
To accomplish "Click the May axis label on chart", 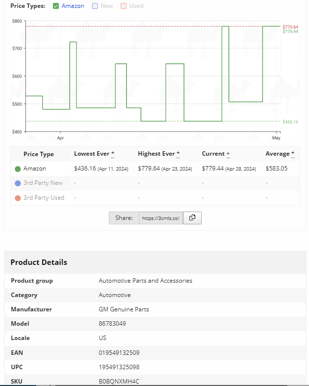I will click(276, 138).
